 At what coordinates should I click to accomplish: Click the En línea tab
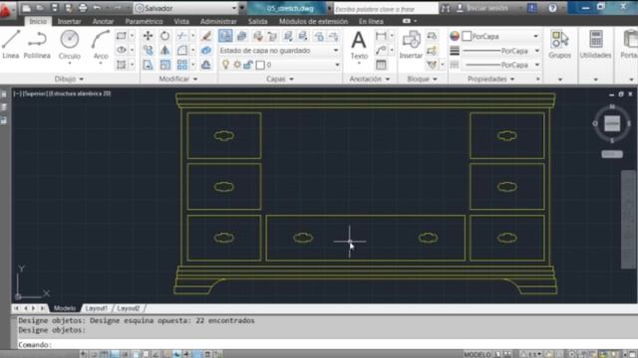point(371,21)
